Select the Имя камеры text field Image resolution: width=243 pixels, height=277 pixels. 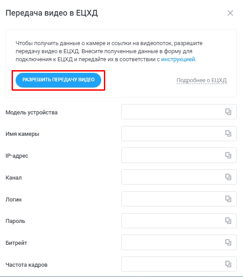[179, 134]
